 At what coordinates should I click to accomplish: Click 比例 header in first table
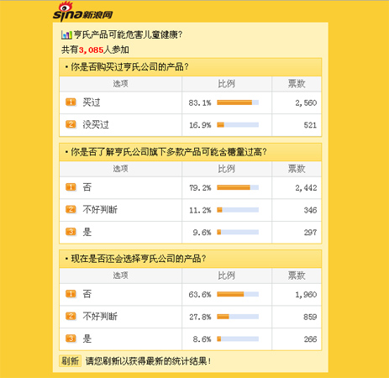coord(227,84)
